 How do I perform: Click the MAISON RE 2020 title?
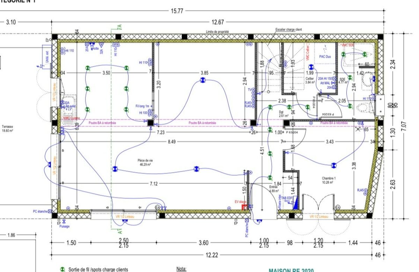291,270
